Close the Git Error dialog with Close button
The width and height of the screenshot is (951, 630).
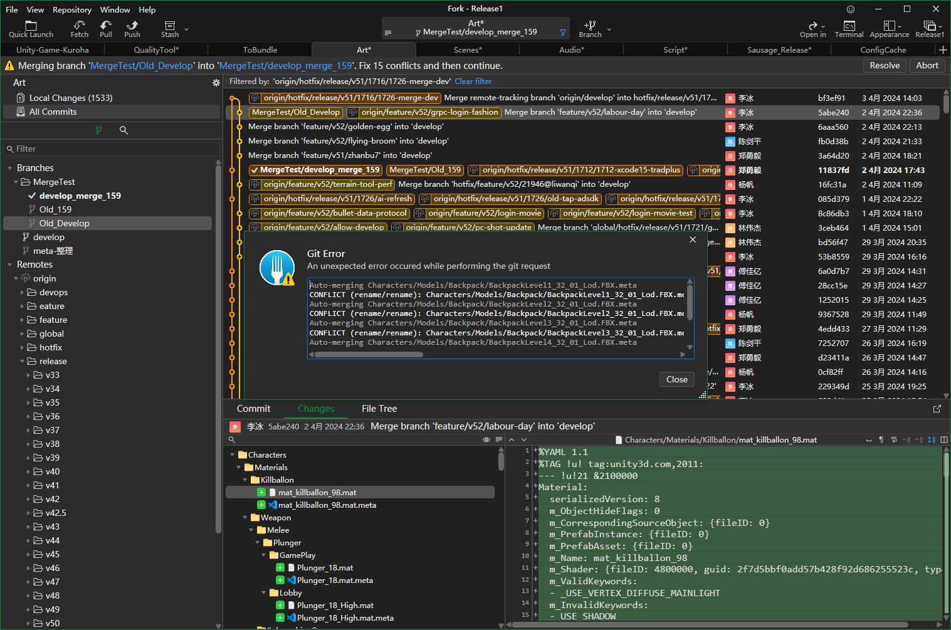pos(676,379)
